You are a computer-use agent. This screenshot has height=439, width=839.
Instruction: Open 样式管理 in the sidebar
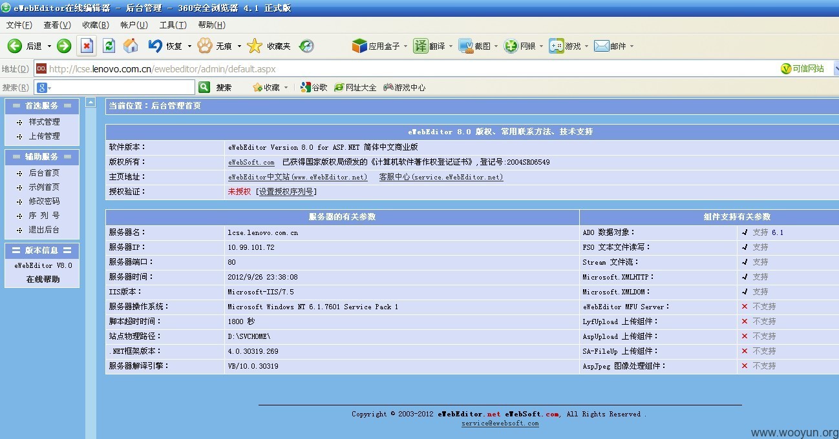44,121
